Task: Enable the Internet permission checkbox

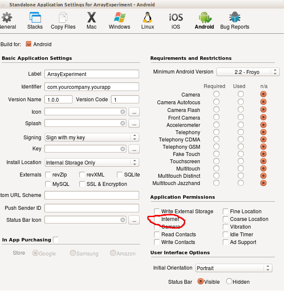Action: click(x=157, y=219)
